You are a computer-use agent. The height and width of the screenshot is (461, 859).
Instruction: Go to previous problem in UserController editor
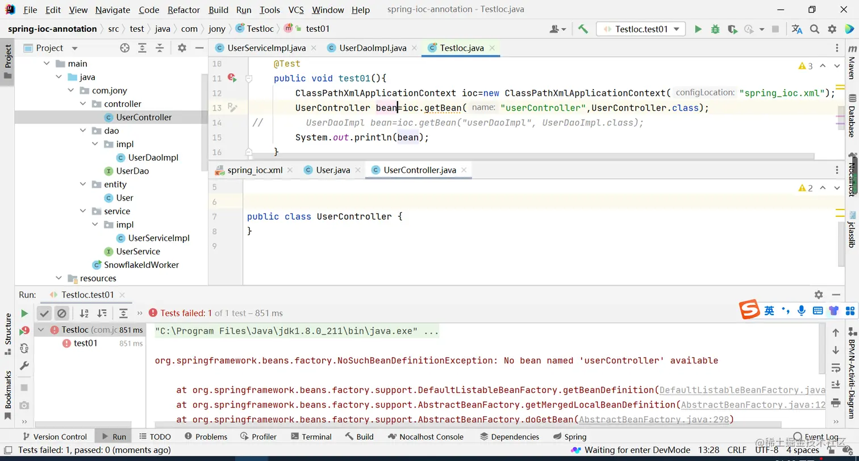[823, 188]
